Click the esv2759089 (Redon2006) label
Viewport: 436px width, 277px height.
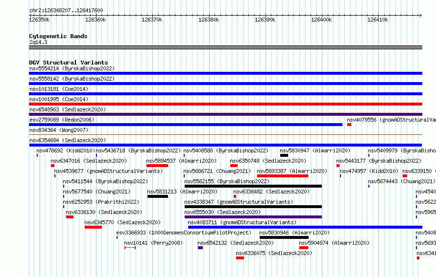[x=62, y=120]
